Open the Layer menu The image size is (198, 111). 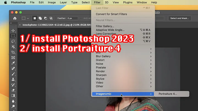click(64, 2)
